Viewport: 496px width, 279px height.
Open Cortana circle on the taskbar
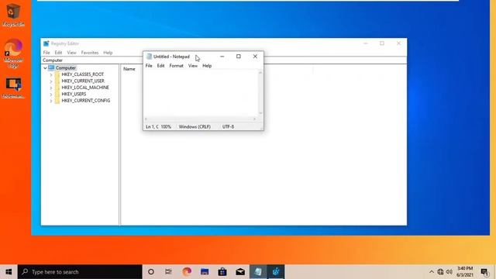(151, 272)
